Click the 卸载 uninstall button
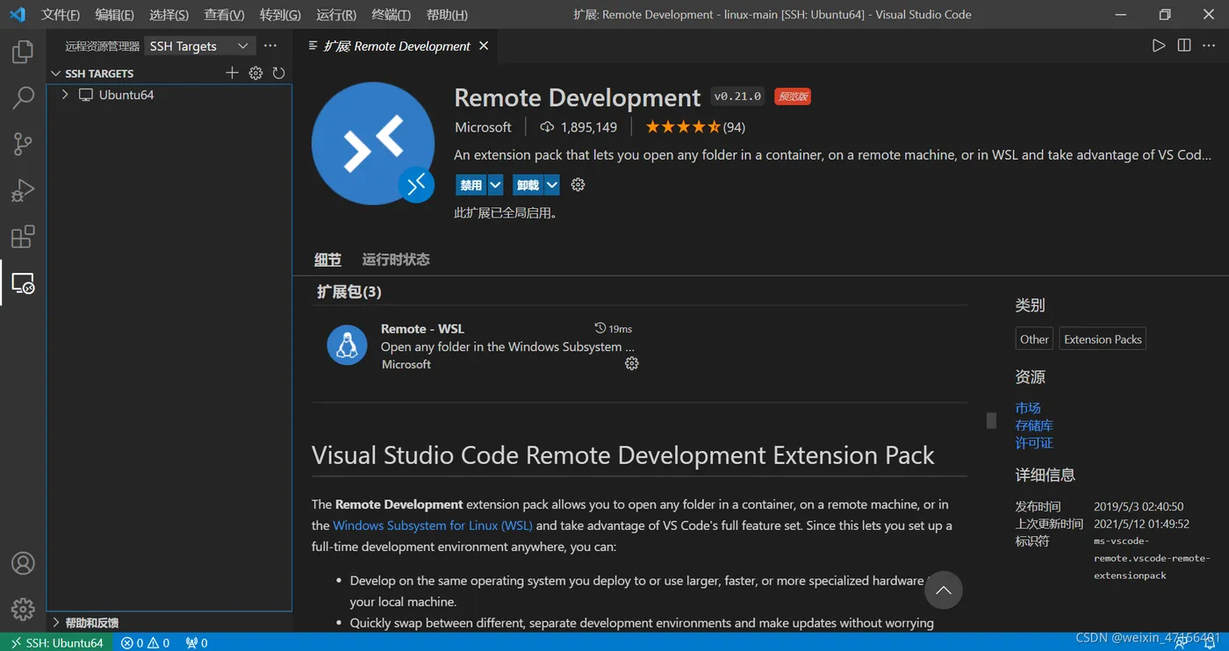The image size is (1229, 651). pos(528,185)
